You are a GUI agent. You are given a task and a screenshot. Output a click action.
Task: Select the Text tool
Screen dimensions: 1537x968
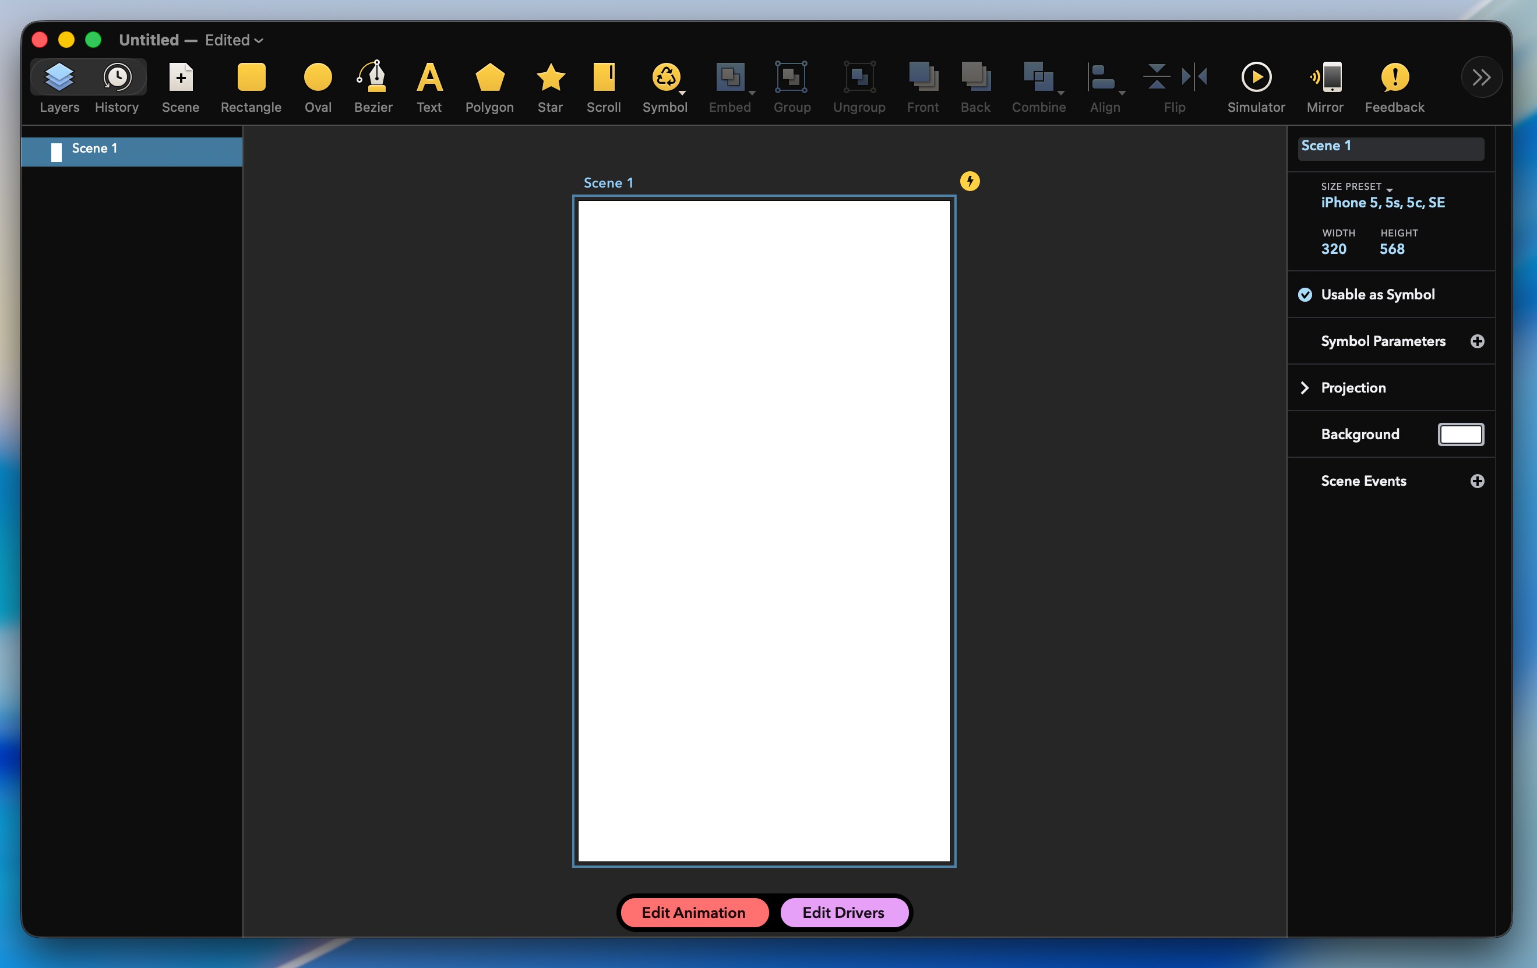pos(429,78)
